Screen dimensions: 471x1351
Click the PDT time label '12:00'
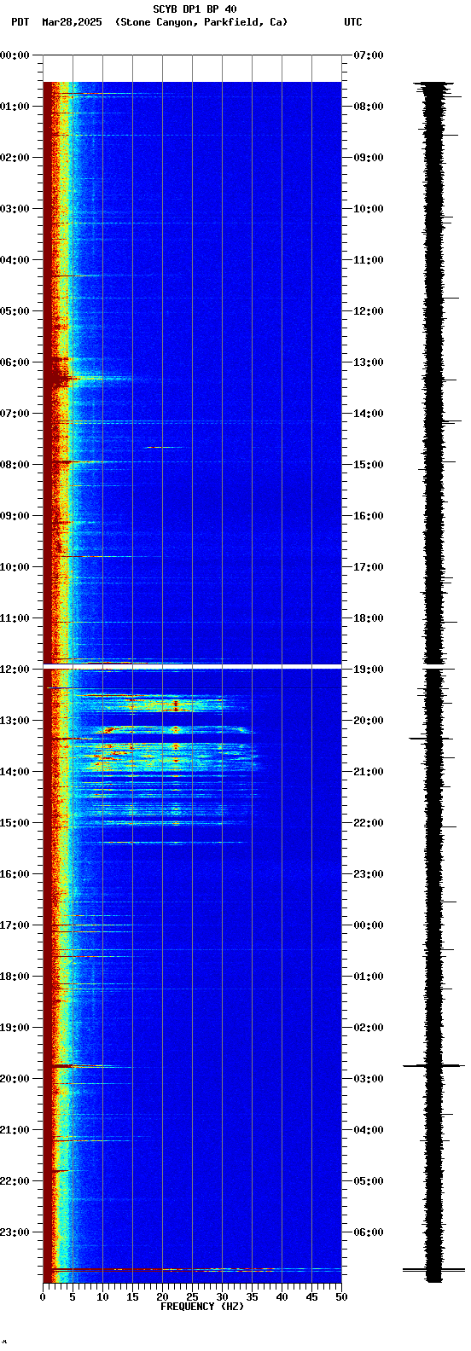[x=15, y=670]
